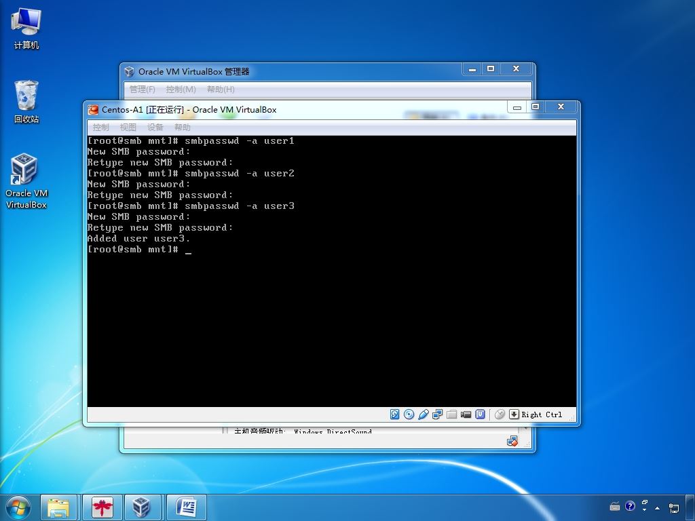Switch to VirtualBox on taskbar
Image resolution: width=695 pixels, height=521 pixels.
142,507
